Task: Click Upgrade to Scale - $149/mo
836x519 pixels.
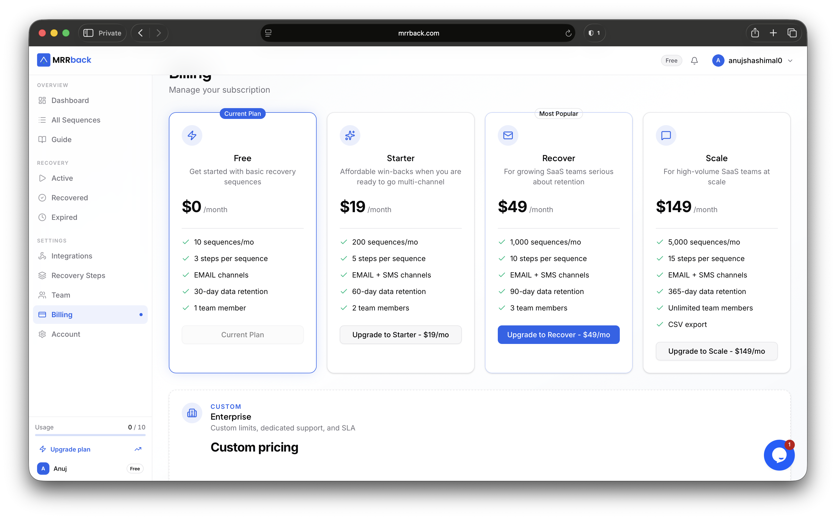Action: point(717,351)
